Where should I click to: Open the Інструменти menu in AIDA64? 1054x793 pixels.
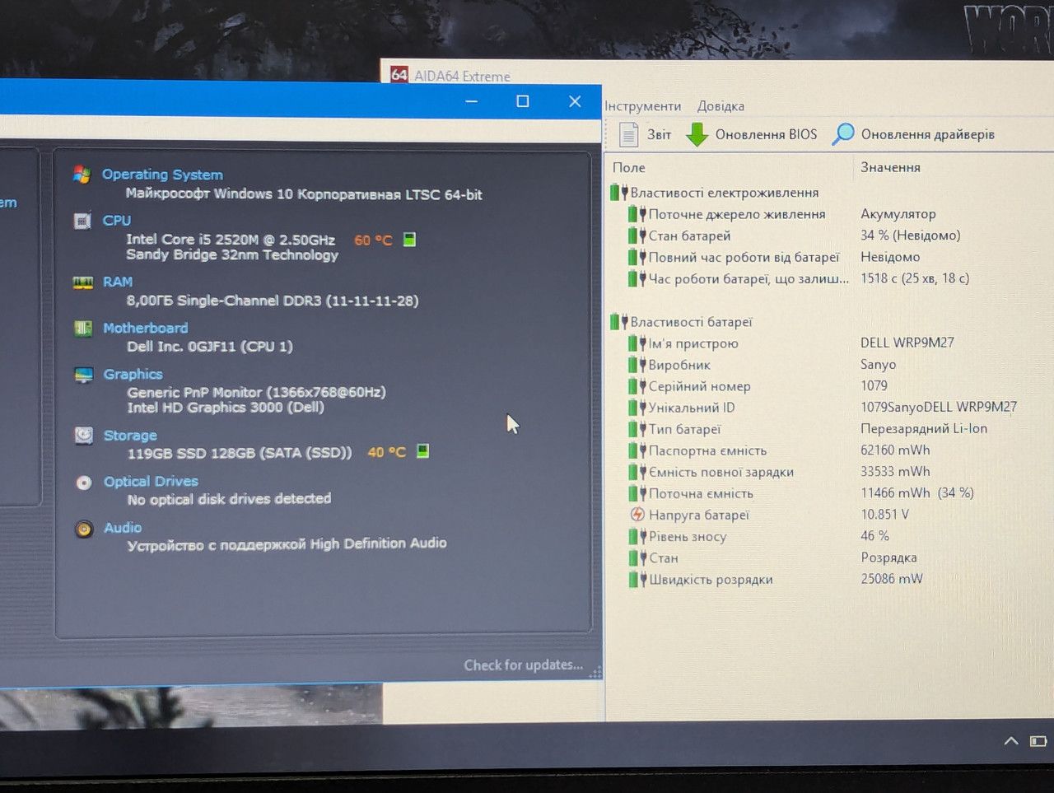[642, 106]
